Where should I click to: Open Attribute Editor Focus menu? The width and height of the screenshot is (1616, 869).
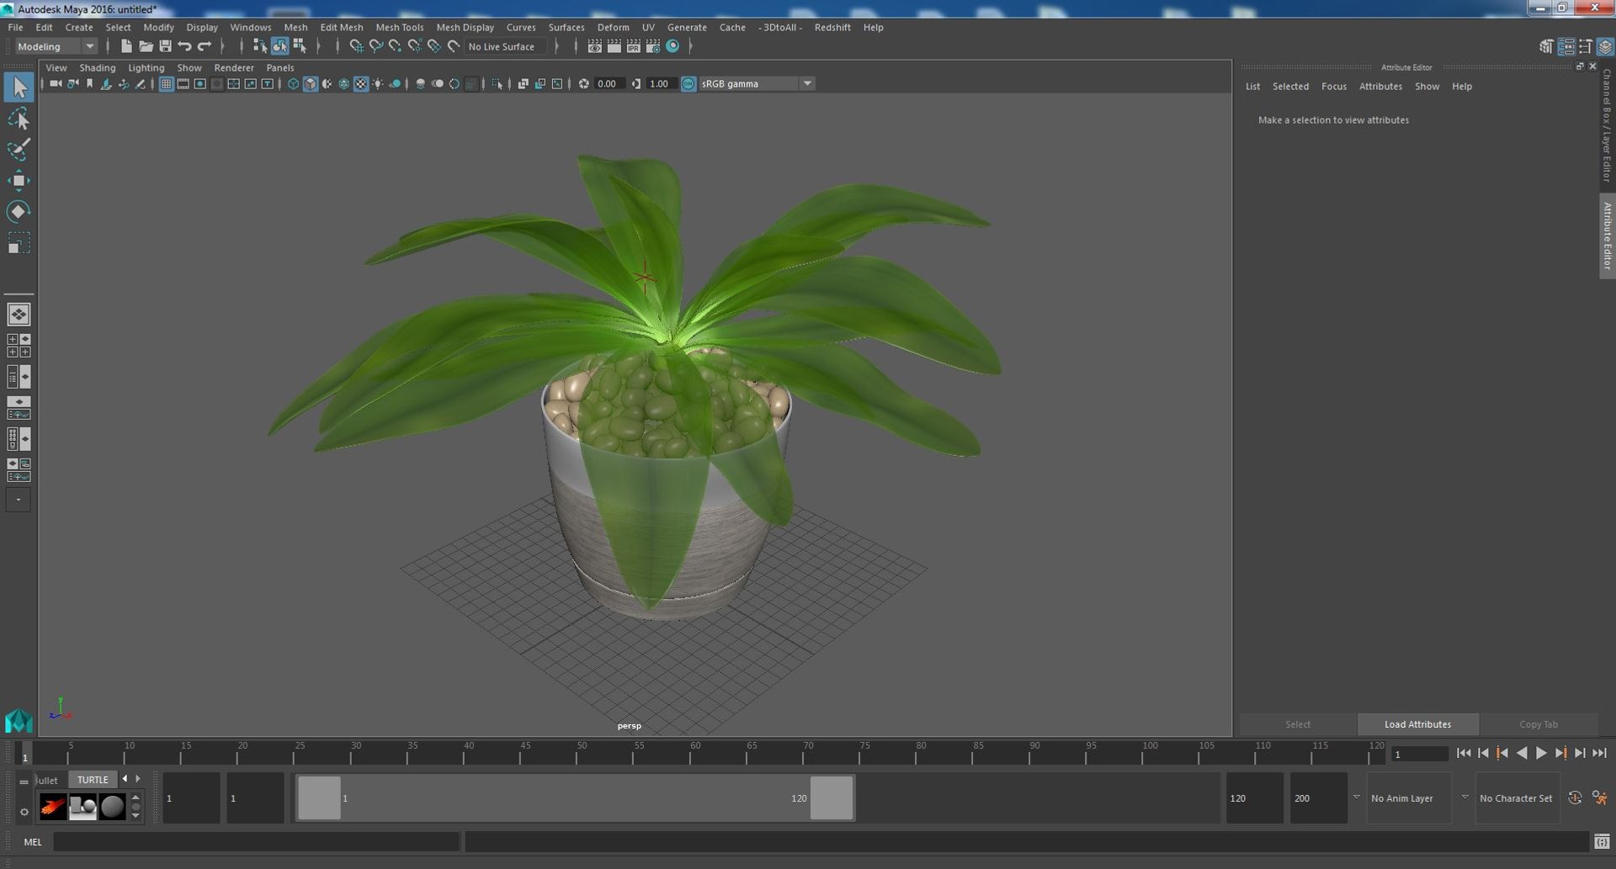(1333, 86)
